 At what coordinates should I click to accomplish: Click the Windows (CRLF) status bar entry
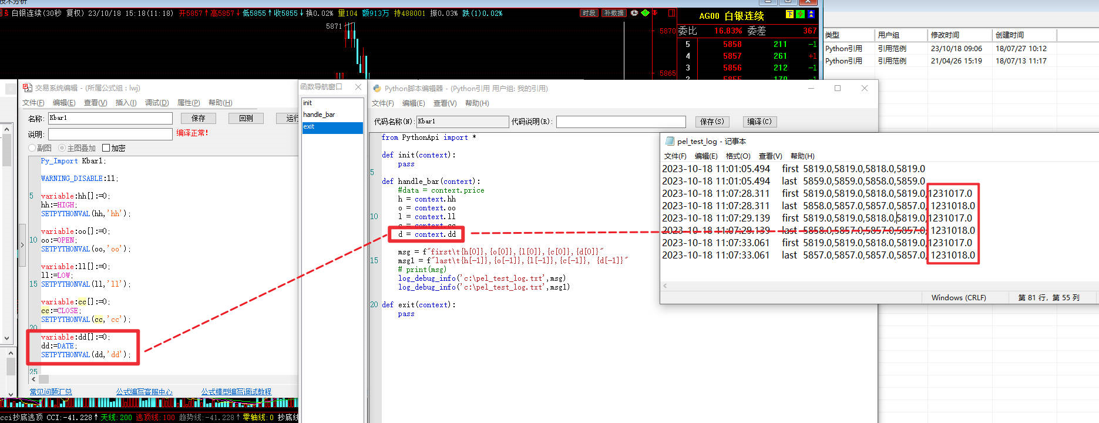(x=959, y=298)
